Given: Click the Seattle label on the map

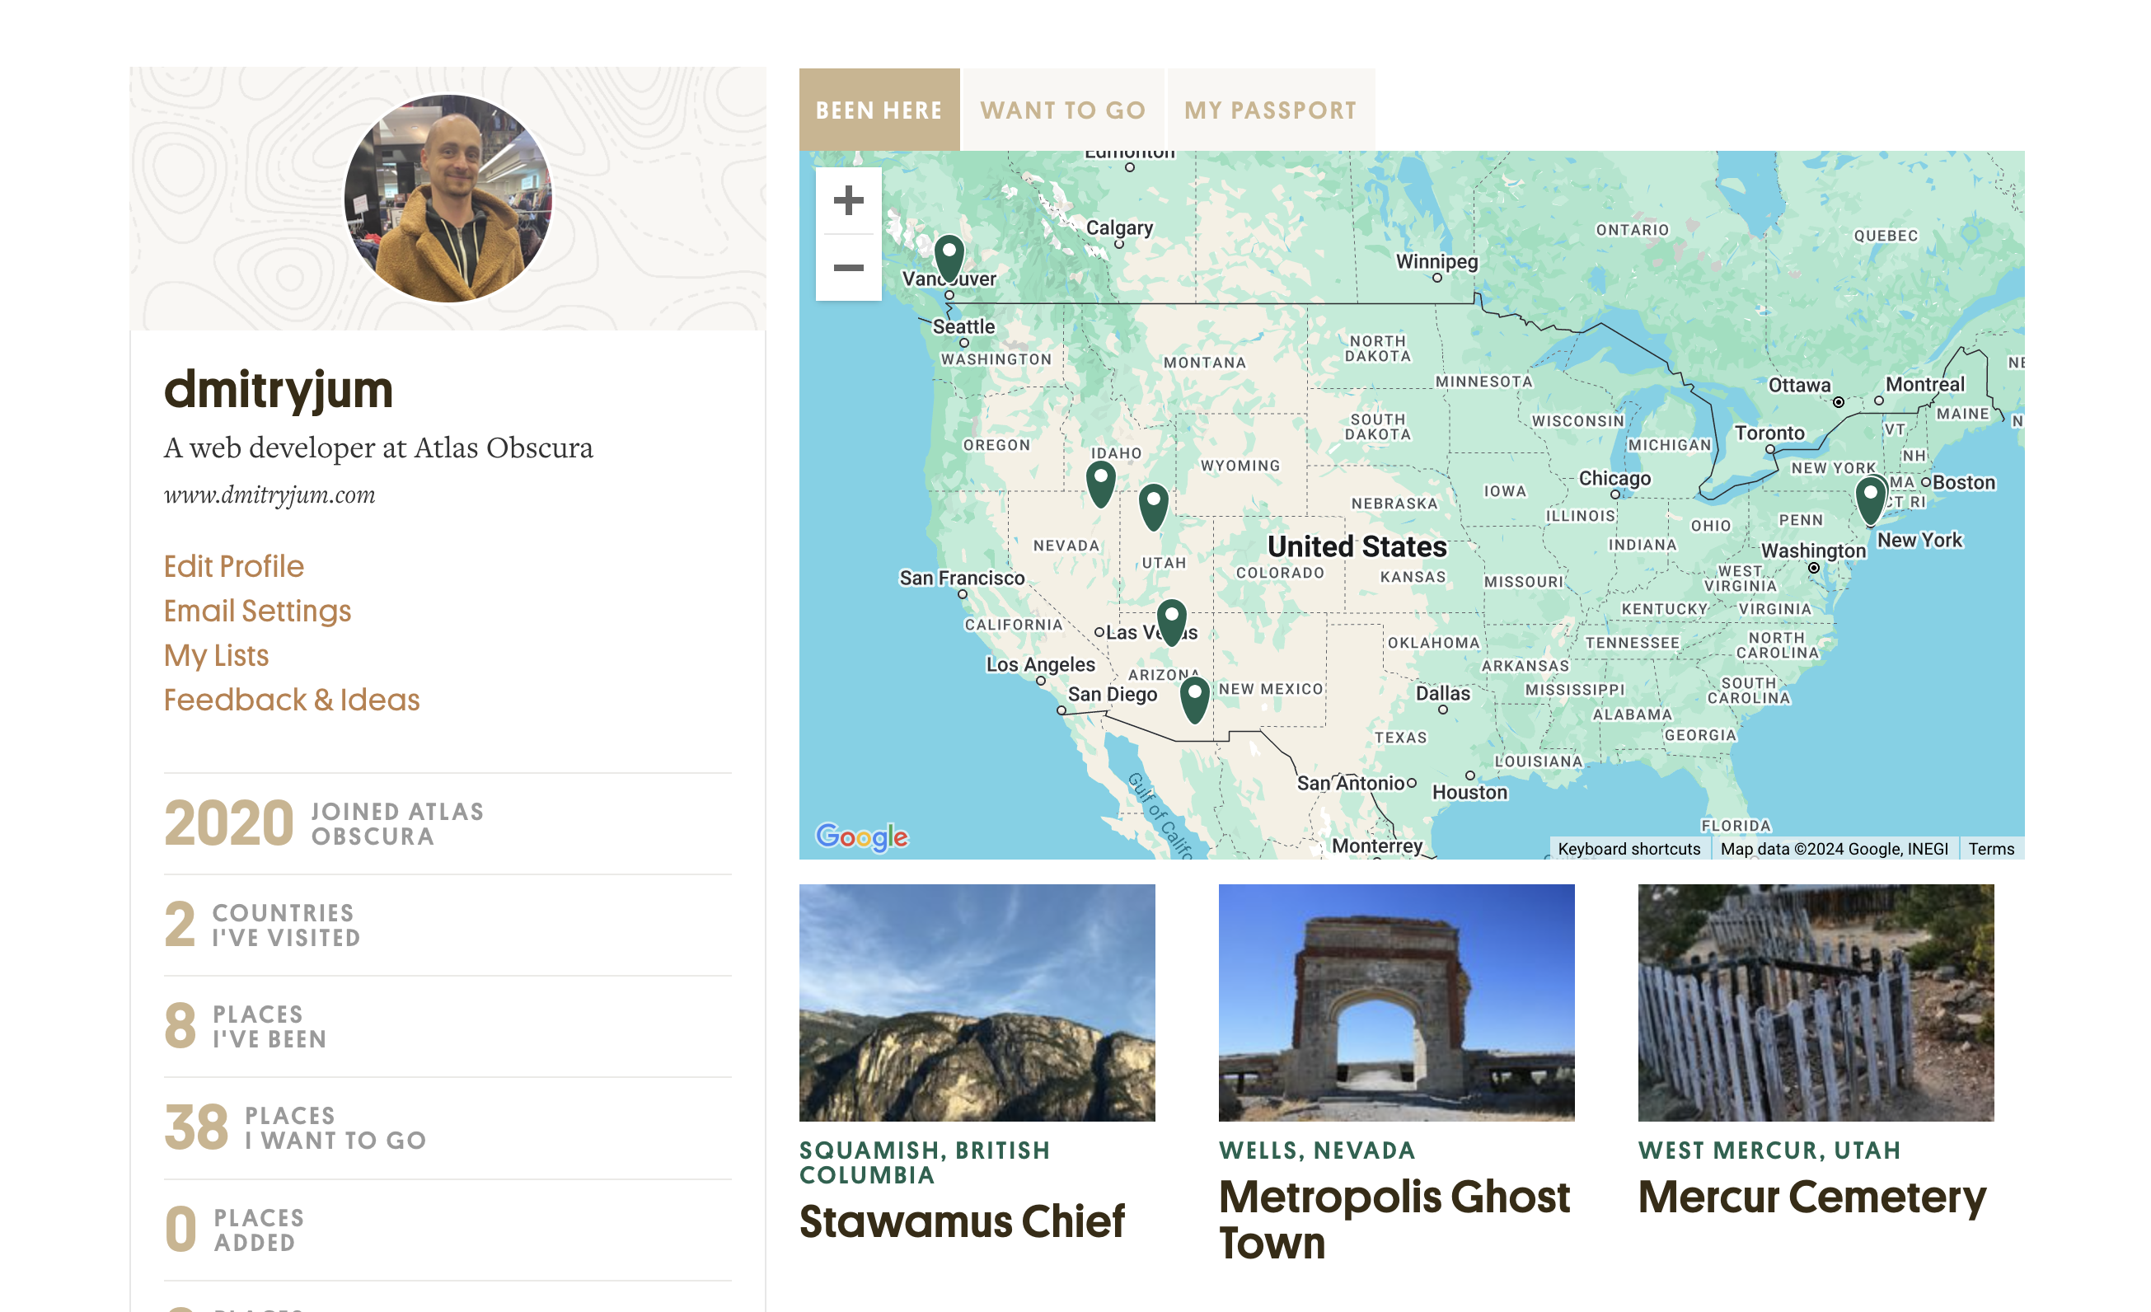Looking at the screenshot, I should [x=963, y=326].
